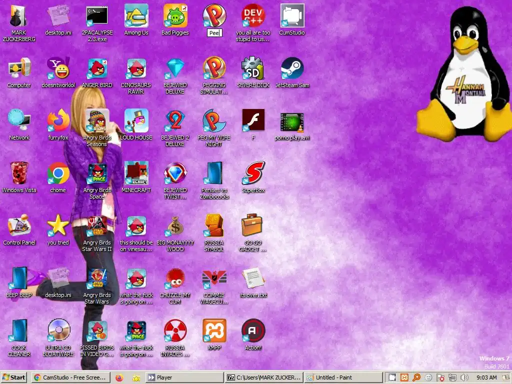Click the network tray icon

pyautogui.click(x=452, y=377)
